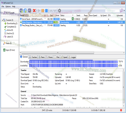Switch to the Peers tab
This screenshot has width=126, height=113.
42,57
